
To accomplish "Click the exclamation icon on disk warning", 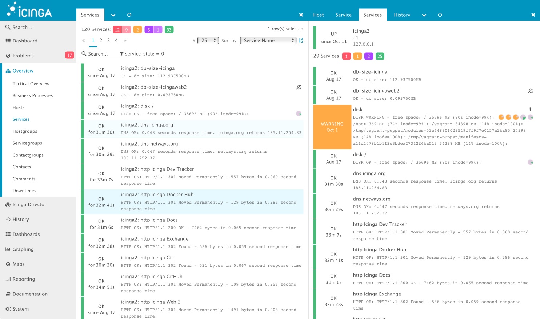I will [530, 110].
